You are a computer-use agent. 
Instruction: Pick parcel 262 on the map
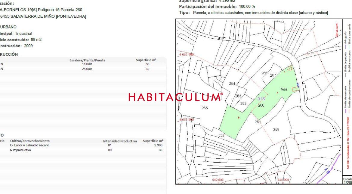click(x=243, y=104)
